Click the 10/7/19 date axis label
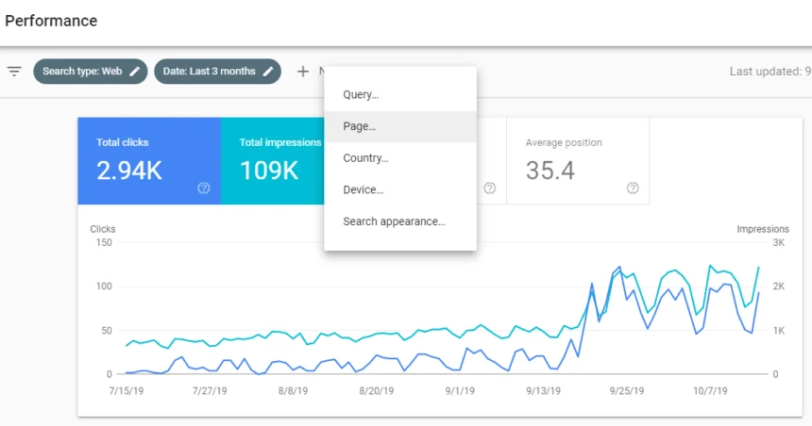The width and height of the screenshot is (812, 426). 710,391
